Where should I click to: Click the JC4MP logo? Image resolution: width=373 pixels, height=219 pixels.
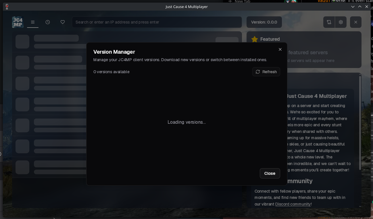(x=18, y=22)
